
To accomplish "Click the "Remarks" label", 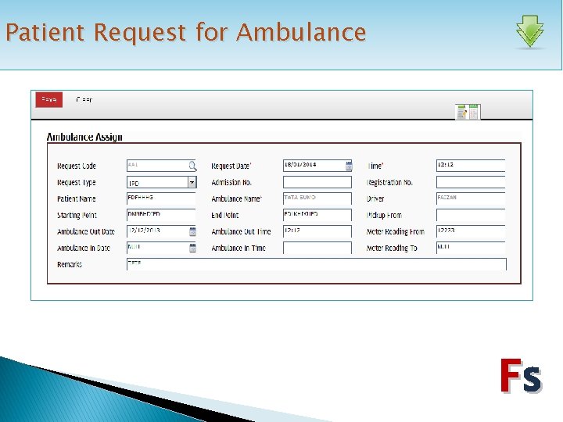I will 70,264.
